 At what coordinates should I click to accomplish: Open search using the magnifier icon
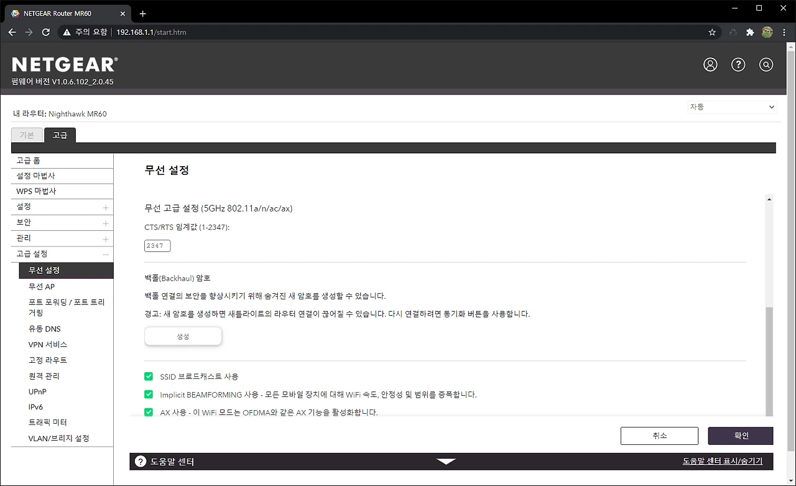pos(766,64)
